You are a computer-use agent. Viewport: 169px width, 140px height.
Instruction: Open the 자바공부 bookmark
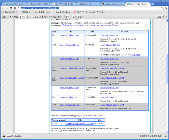(x=25, y=12)
